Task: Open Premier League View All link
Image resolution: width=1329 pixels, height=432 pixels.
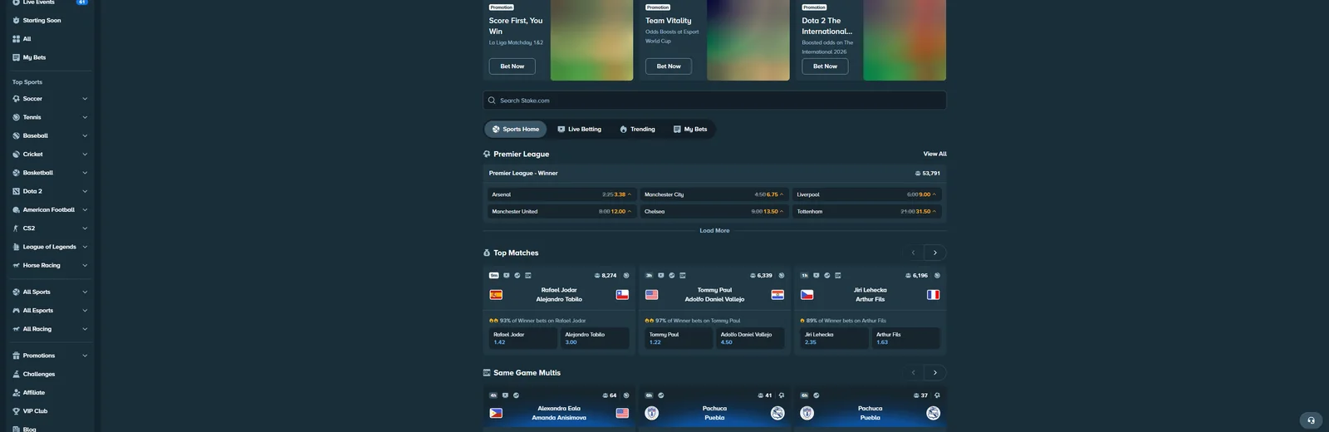Action: point(934,154)
